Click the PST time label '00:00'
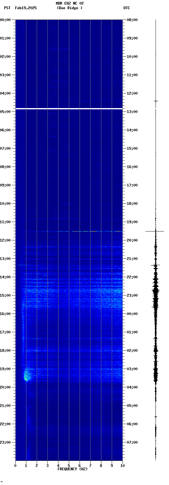Image resolution: width=169 pixels, height=485 pixels. pyautogui.click(x=6, y=20)
